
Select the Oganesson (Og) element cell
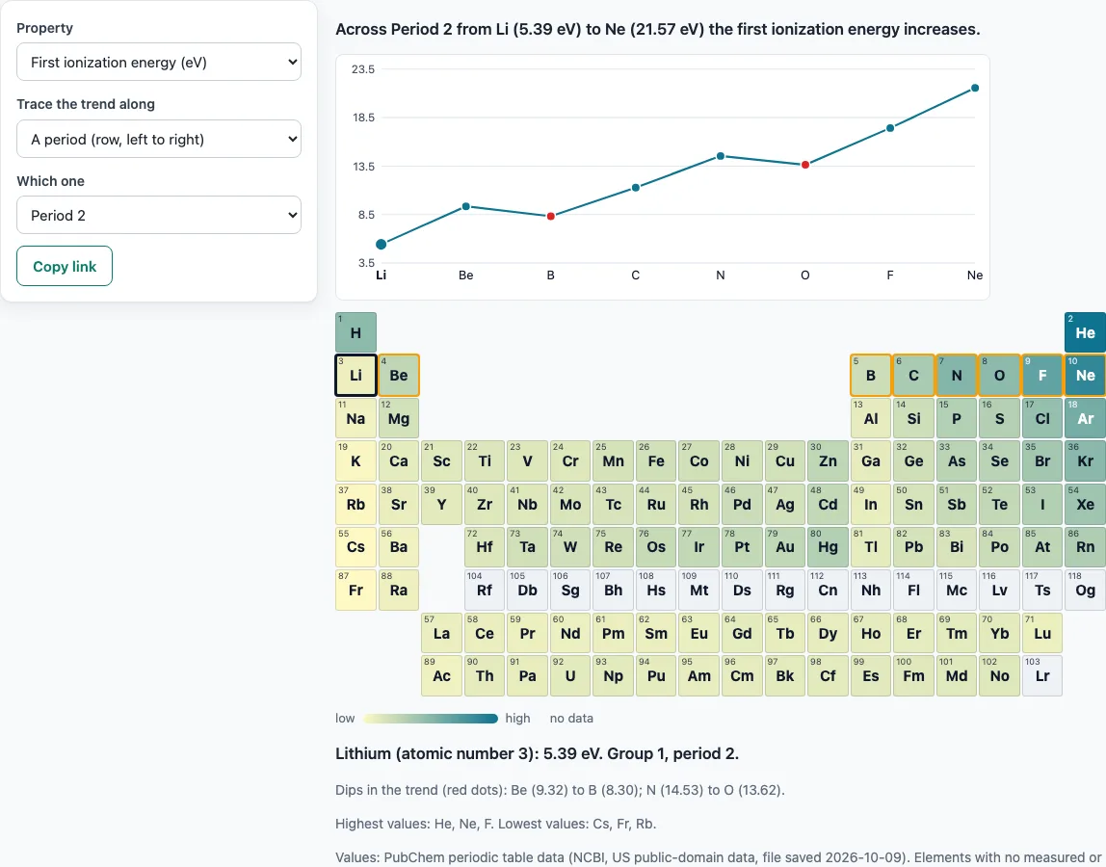(1085, 591)
